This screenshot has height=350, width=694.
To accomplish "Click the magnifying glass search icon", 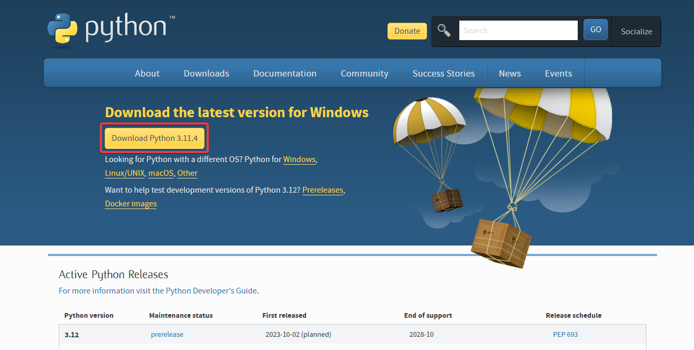I will pos(444,30).
